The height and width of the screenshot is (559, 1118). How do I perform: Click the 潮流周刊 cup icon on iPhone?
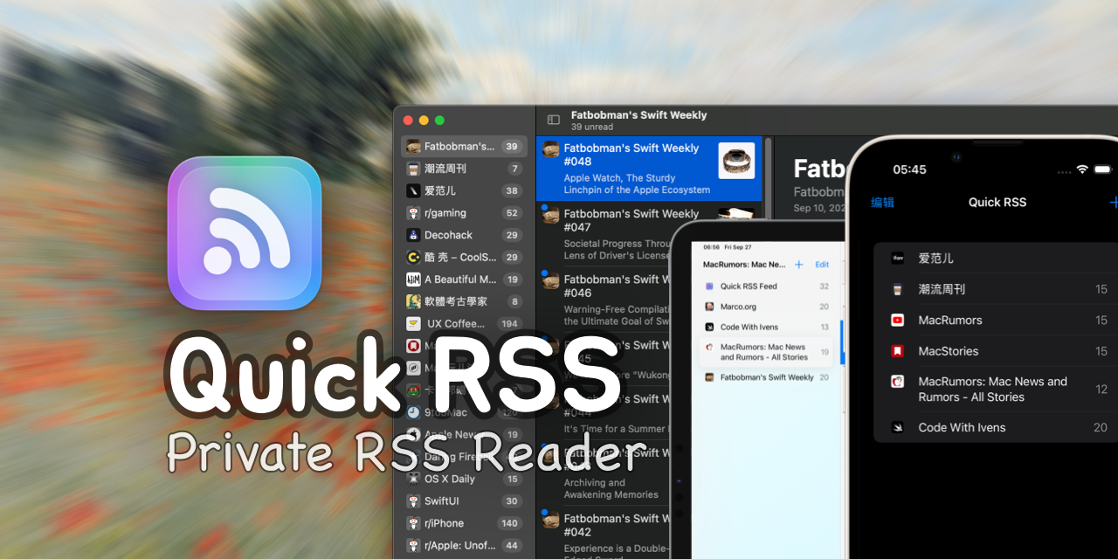(897, 289)
